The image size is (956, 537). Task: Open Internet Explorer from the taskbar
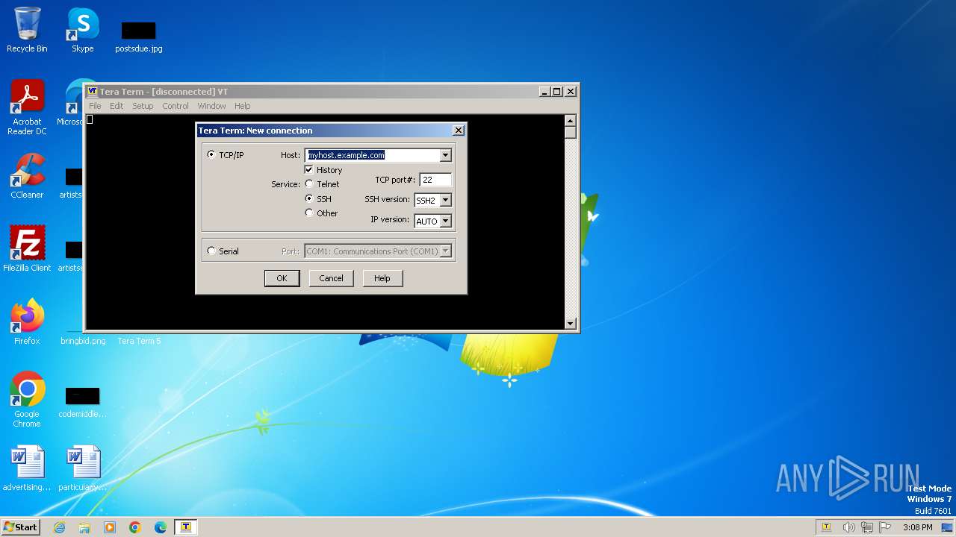59,527
